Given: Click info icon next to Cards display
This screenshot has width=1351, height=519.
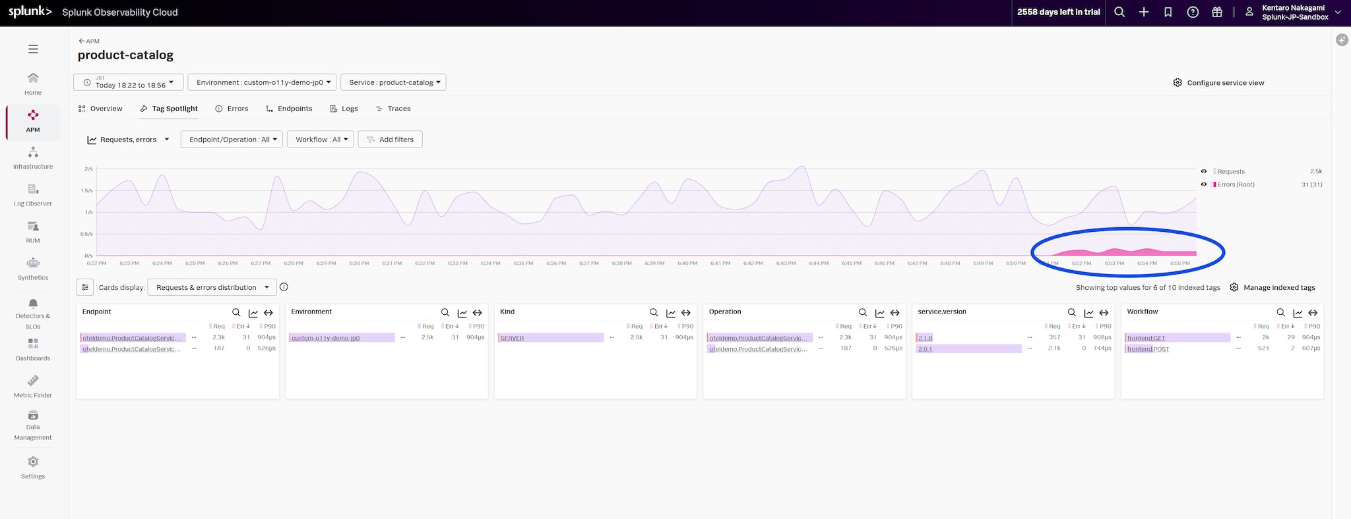Looking at the screenshot, I should pyautogui.click(x=284, y=287).
